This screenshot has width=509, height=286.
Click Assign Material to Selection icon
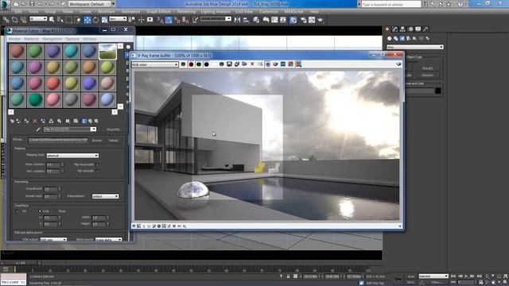tap(26, 121)
